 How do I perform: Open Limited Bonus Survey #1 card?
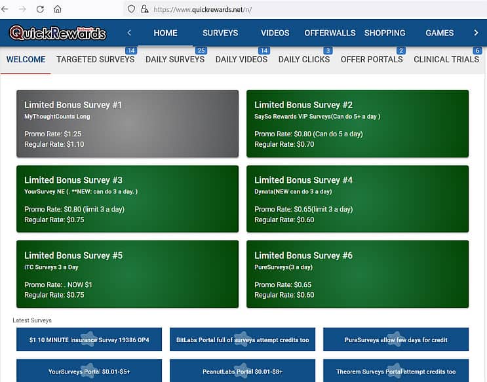(128, 124)
